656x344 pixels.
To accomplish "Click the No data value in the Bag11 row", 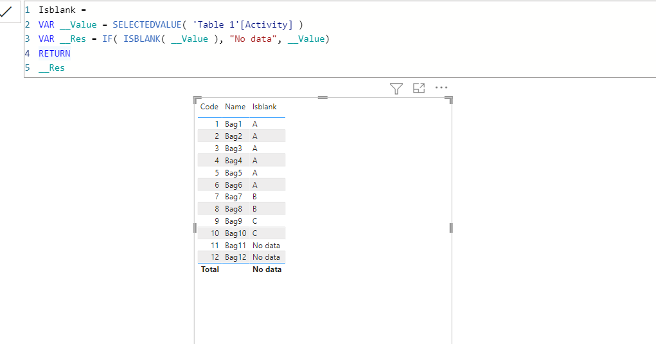I will 266,246.
